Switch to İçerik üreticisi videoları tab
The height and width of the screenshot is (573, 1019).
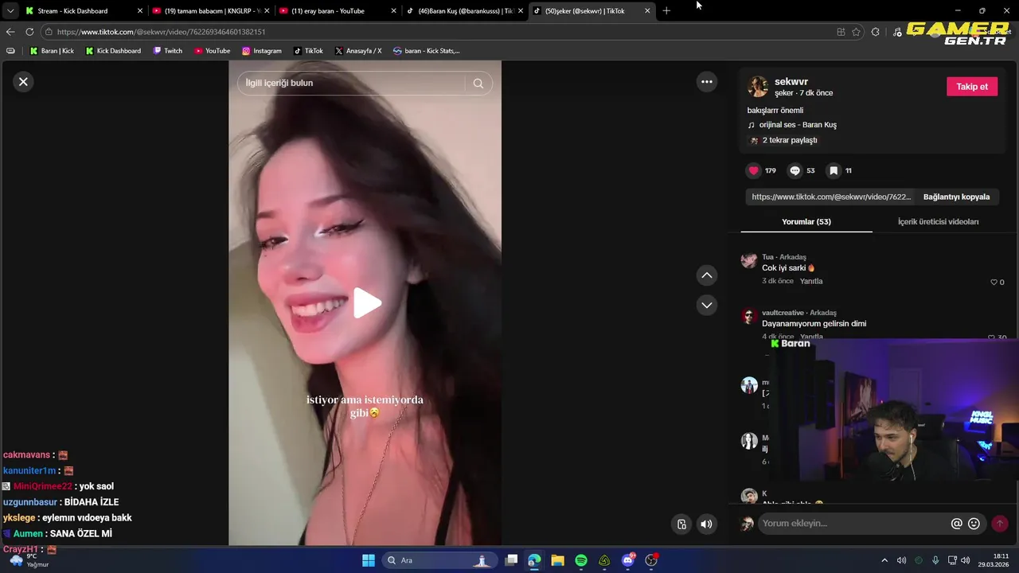[938, 222]
